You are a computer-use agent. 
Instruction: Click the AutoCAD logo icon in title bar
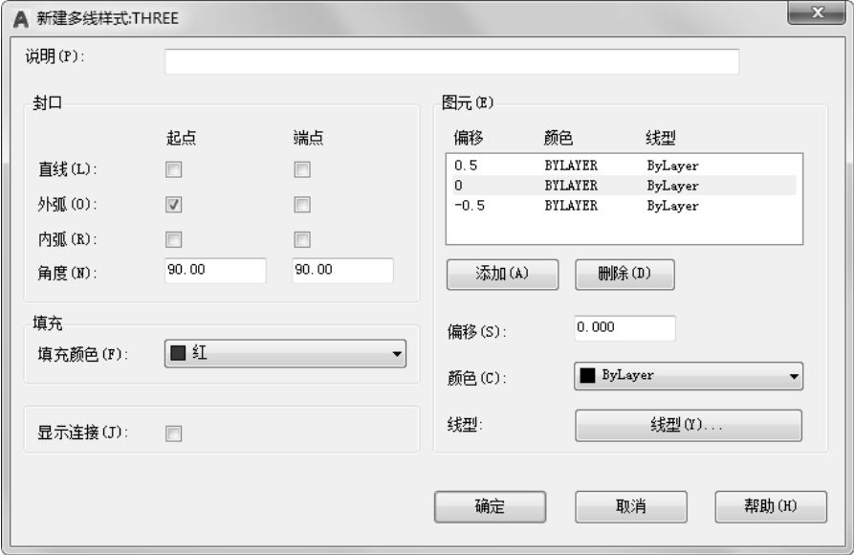[x=19, y=19]
